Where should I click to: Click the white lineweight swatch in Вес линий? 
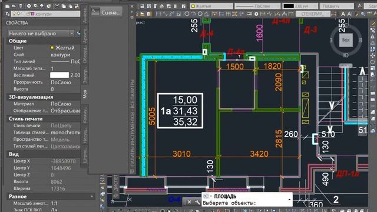[59, 75]
